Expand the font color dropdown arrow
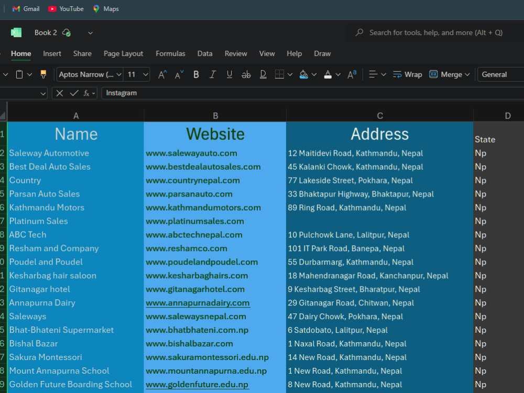Image resolution: width=524 pixels, height=393 pixels. [x=338, y=74]
